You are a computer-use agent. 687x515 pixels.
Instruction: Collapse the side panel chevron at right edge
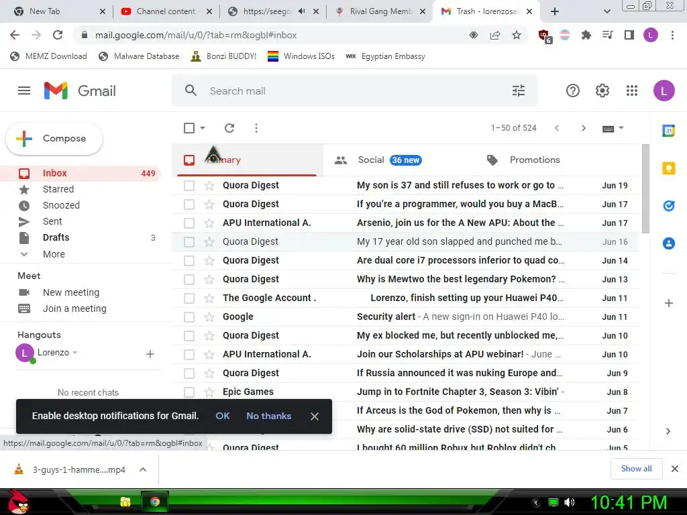[x=668, y=431]
